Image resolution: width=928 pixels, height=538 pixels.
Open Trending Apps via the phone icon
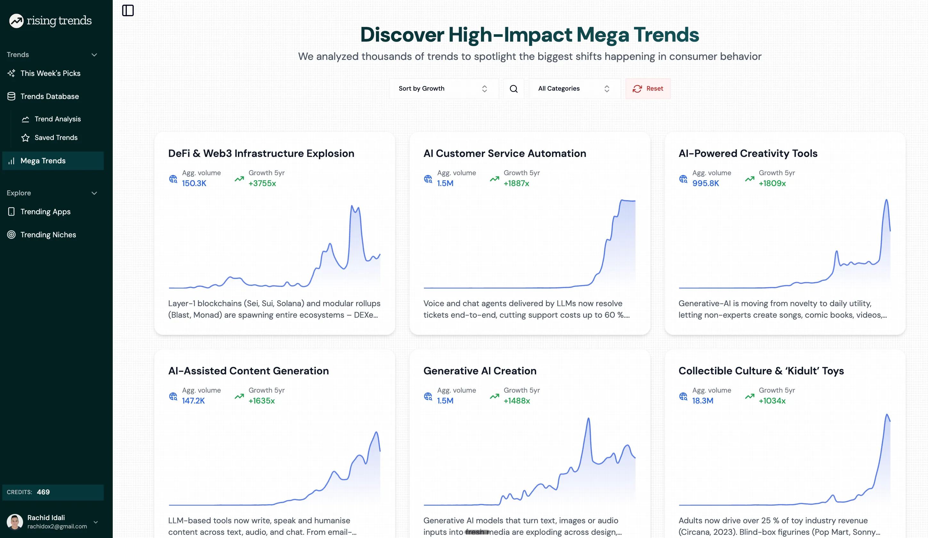pyautogui.click(x=11, y=211)
